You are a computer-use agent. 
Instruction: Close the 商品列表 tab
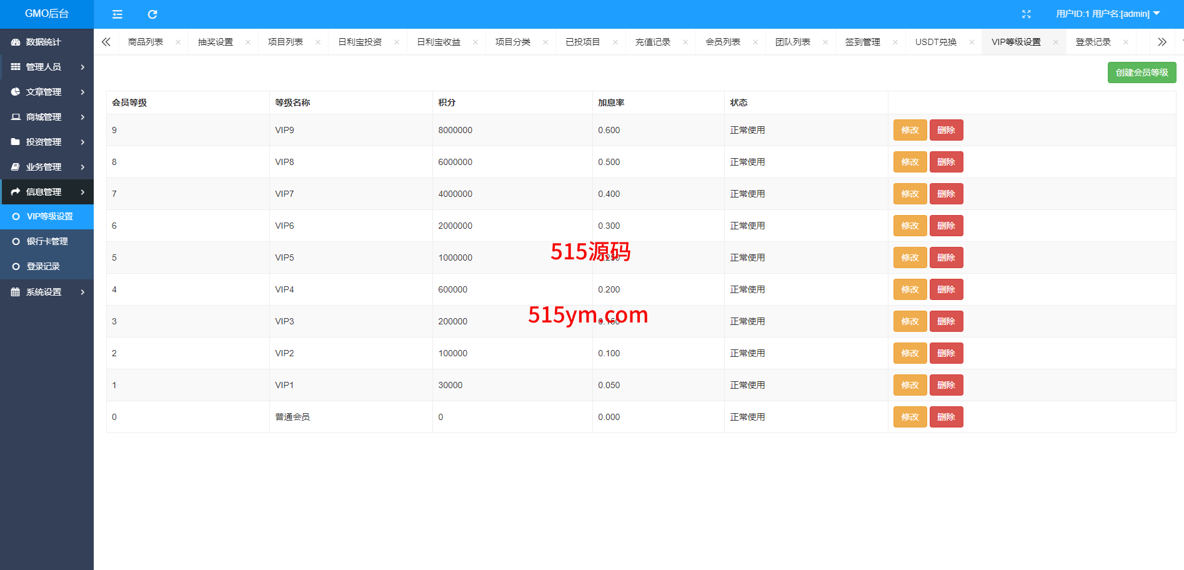pos(178,42)
